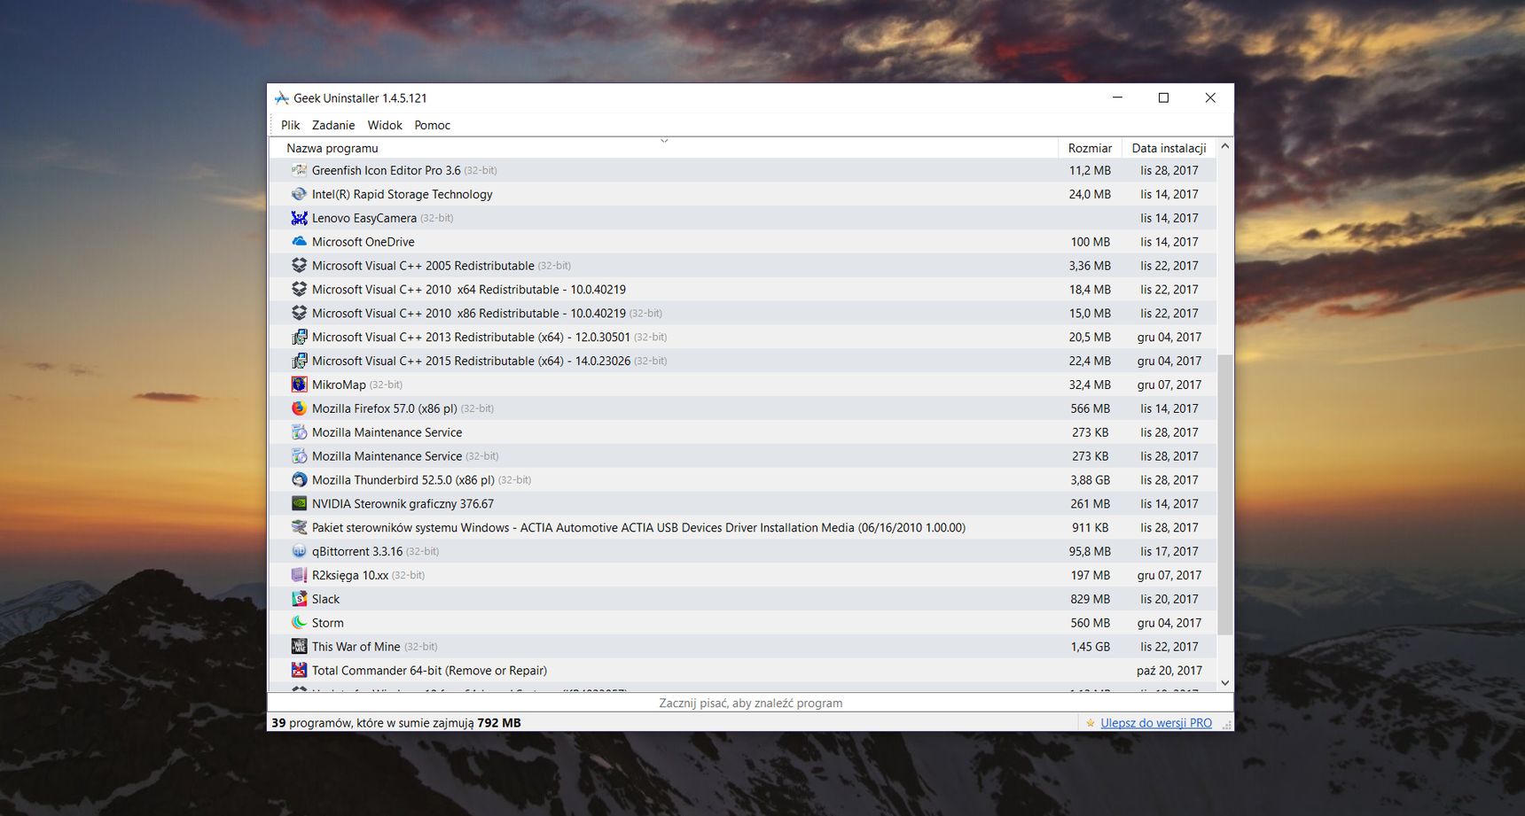Select Mozilla Firefox 566 MB size value
This screenshot has width=1525, height=816.
pyautogui.click(x=1090, y=408)
